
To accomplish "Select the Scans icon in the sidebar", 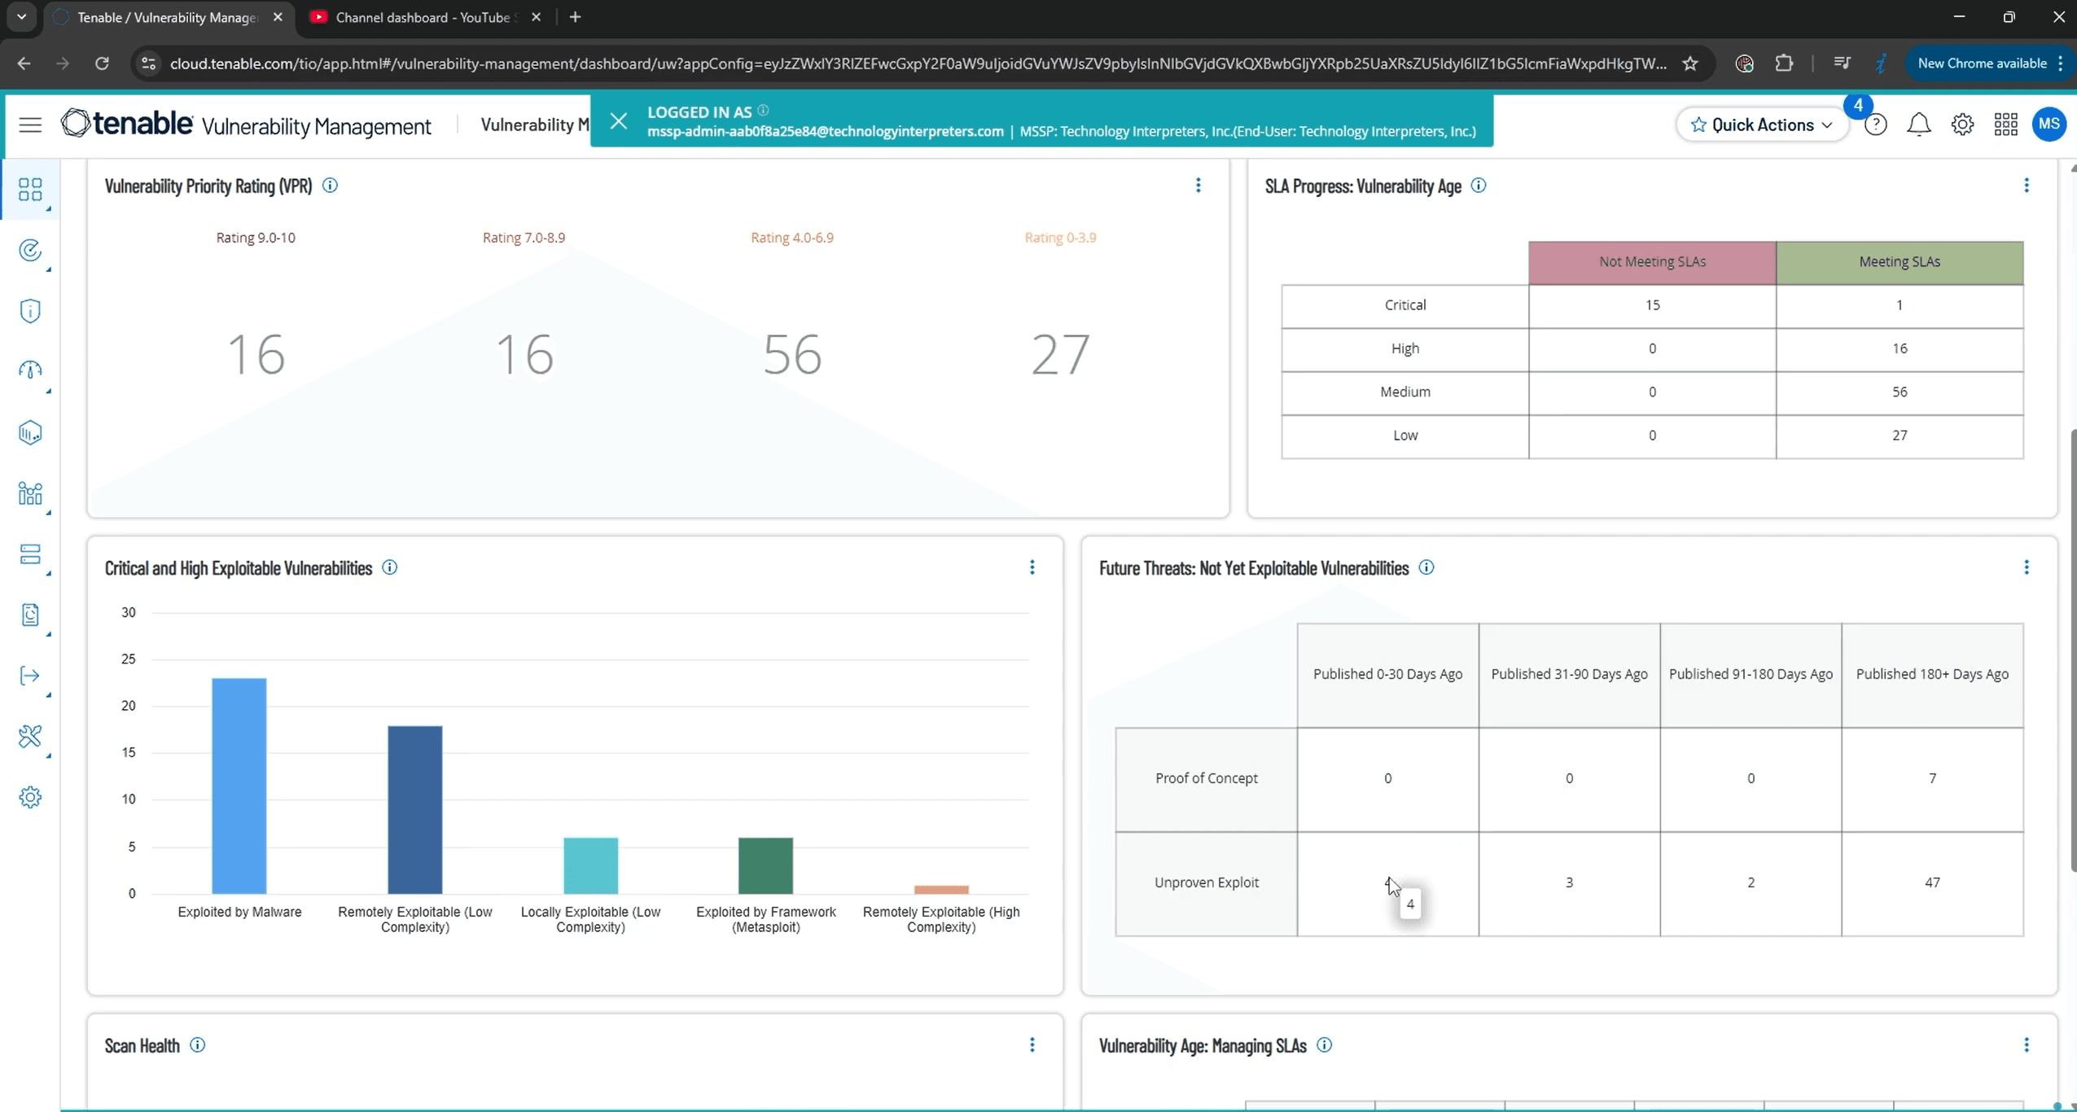I will coord(30,251).
